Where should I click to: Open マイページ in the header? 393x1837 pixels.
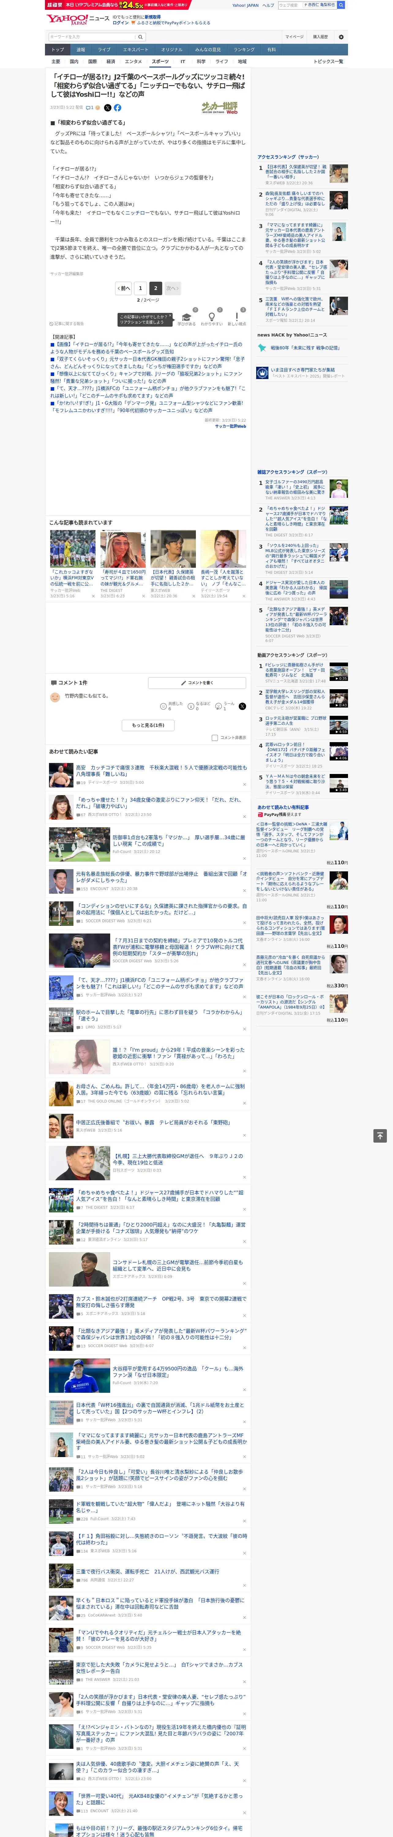pyautogui.click(x=294, y=37)
